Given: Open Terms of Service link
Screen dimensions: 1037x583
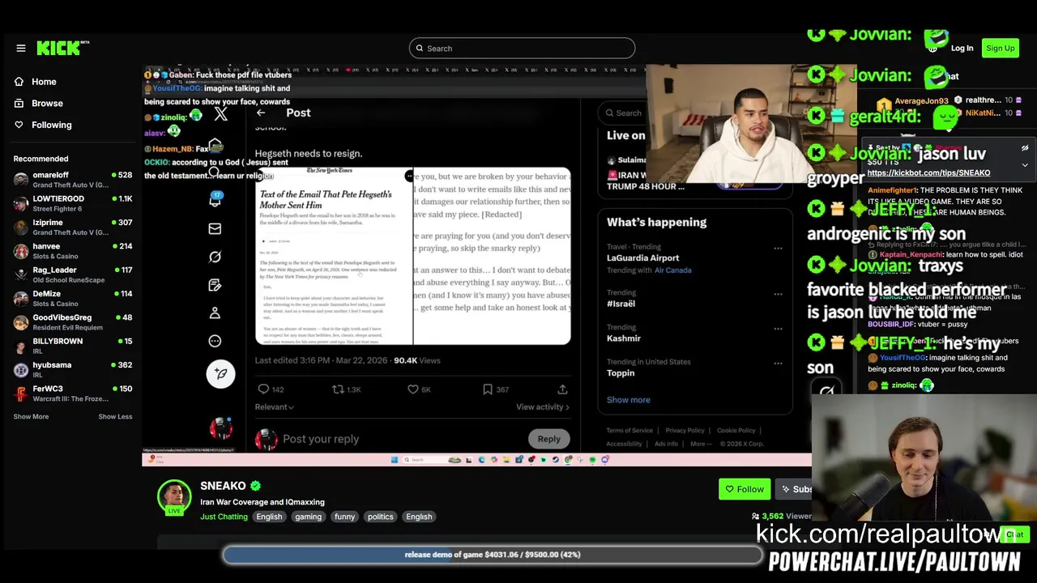Looking at the screenshot, I should [629, 431].
